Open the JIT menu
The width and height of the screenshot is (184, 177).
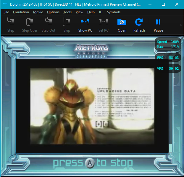coord(101,12)
